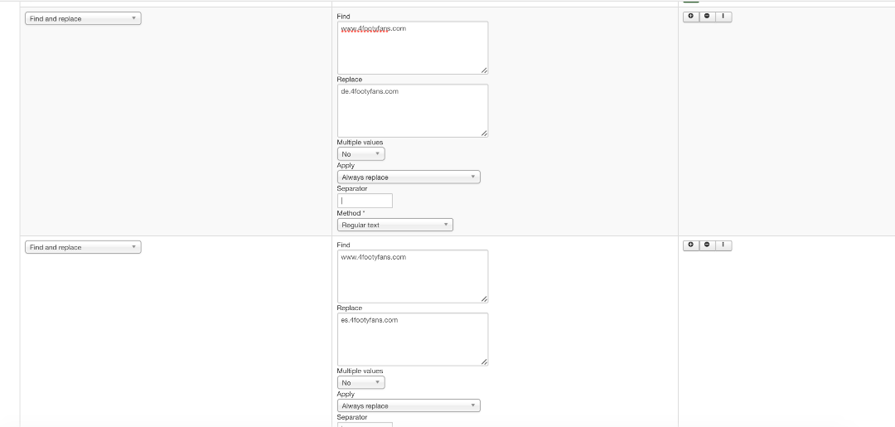This screenshot has width=895, height=427.
Task: Open the first 'Find and replace' rule type dropdown
Action: point(83,18)
